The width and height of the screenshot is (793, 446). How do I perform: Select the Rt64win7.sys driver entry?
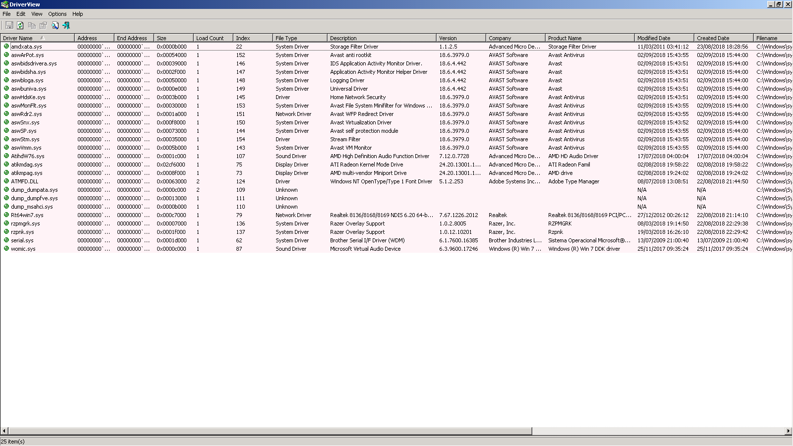(27, 215)
